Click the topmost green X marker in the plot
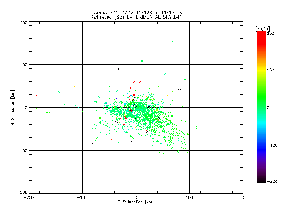Screen dimensions: 286x215 point(173,41)
